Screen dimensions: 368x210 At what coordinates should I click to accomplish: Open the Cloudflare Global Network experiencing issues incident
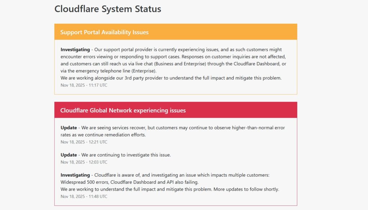(123, 110)
